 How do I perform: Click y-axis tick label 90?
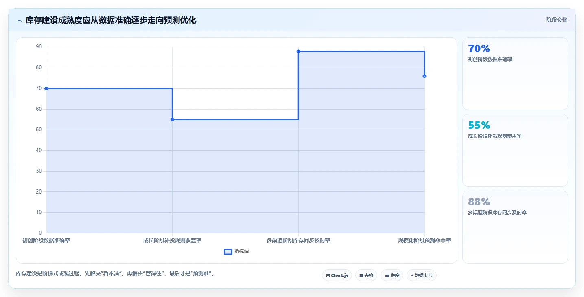pyautogui.click(x=39, y=47)
